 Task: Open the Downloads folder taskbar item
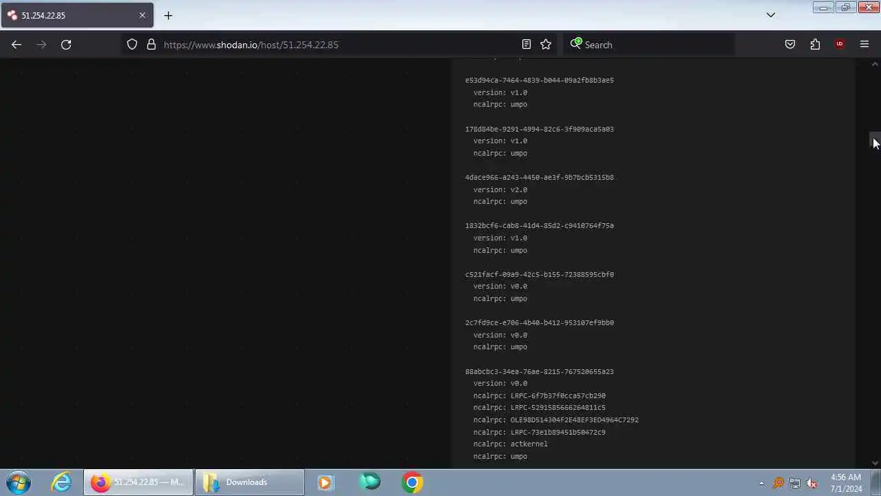249,482
